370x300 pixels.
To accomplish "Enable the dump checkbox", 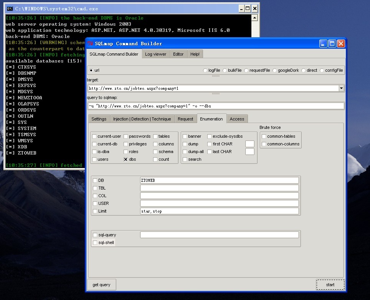I will pos(185,144).
